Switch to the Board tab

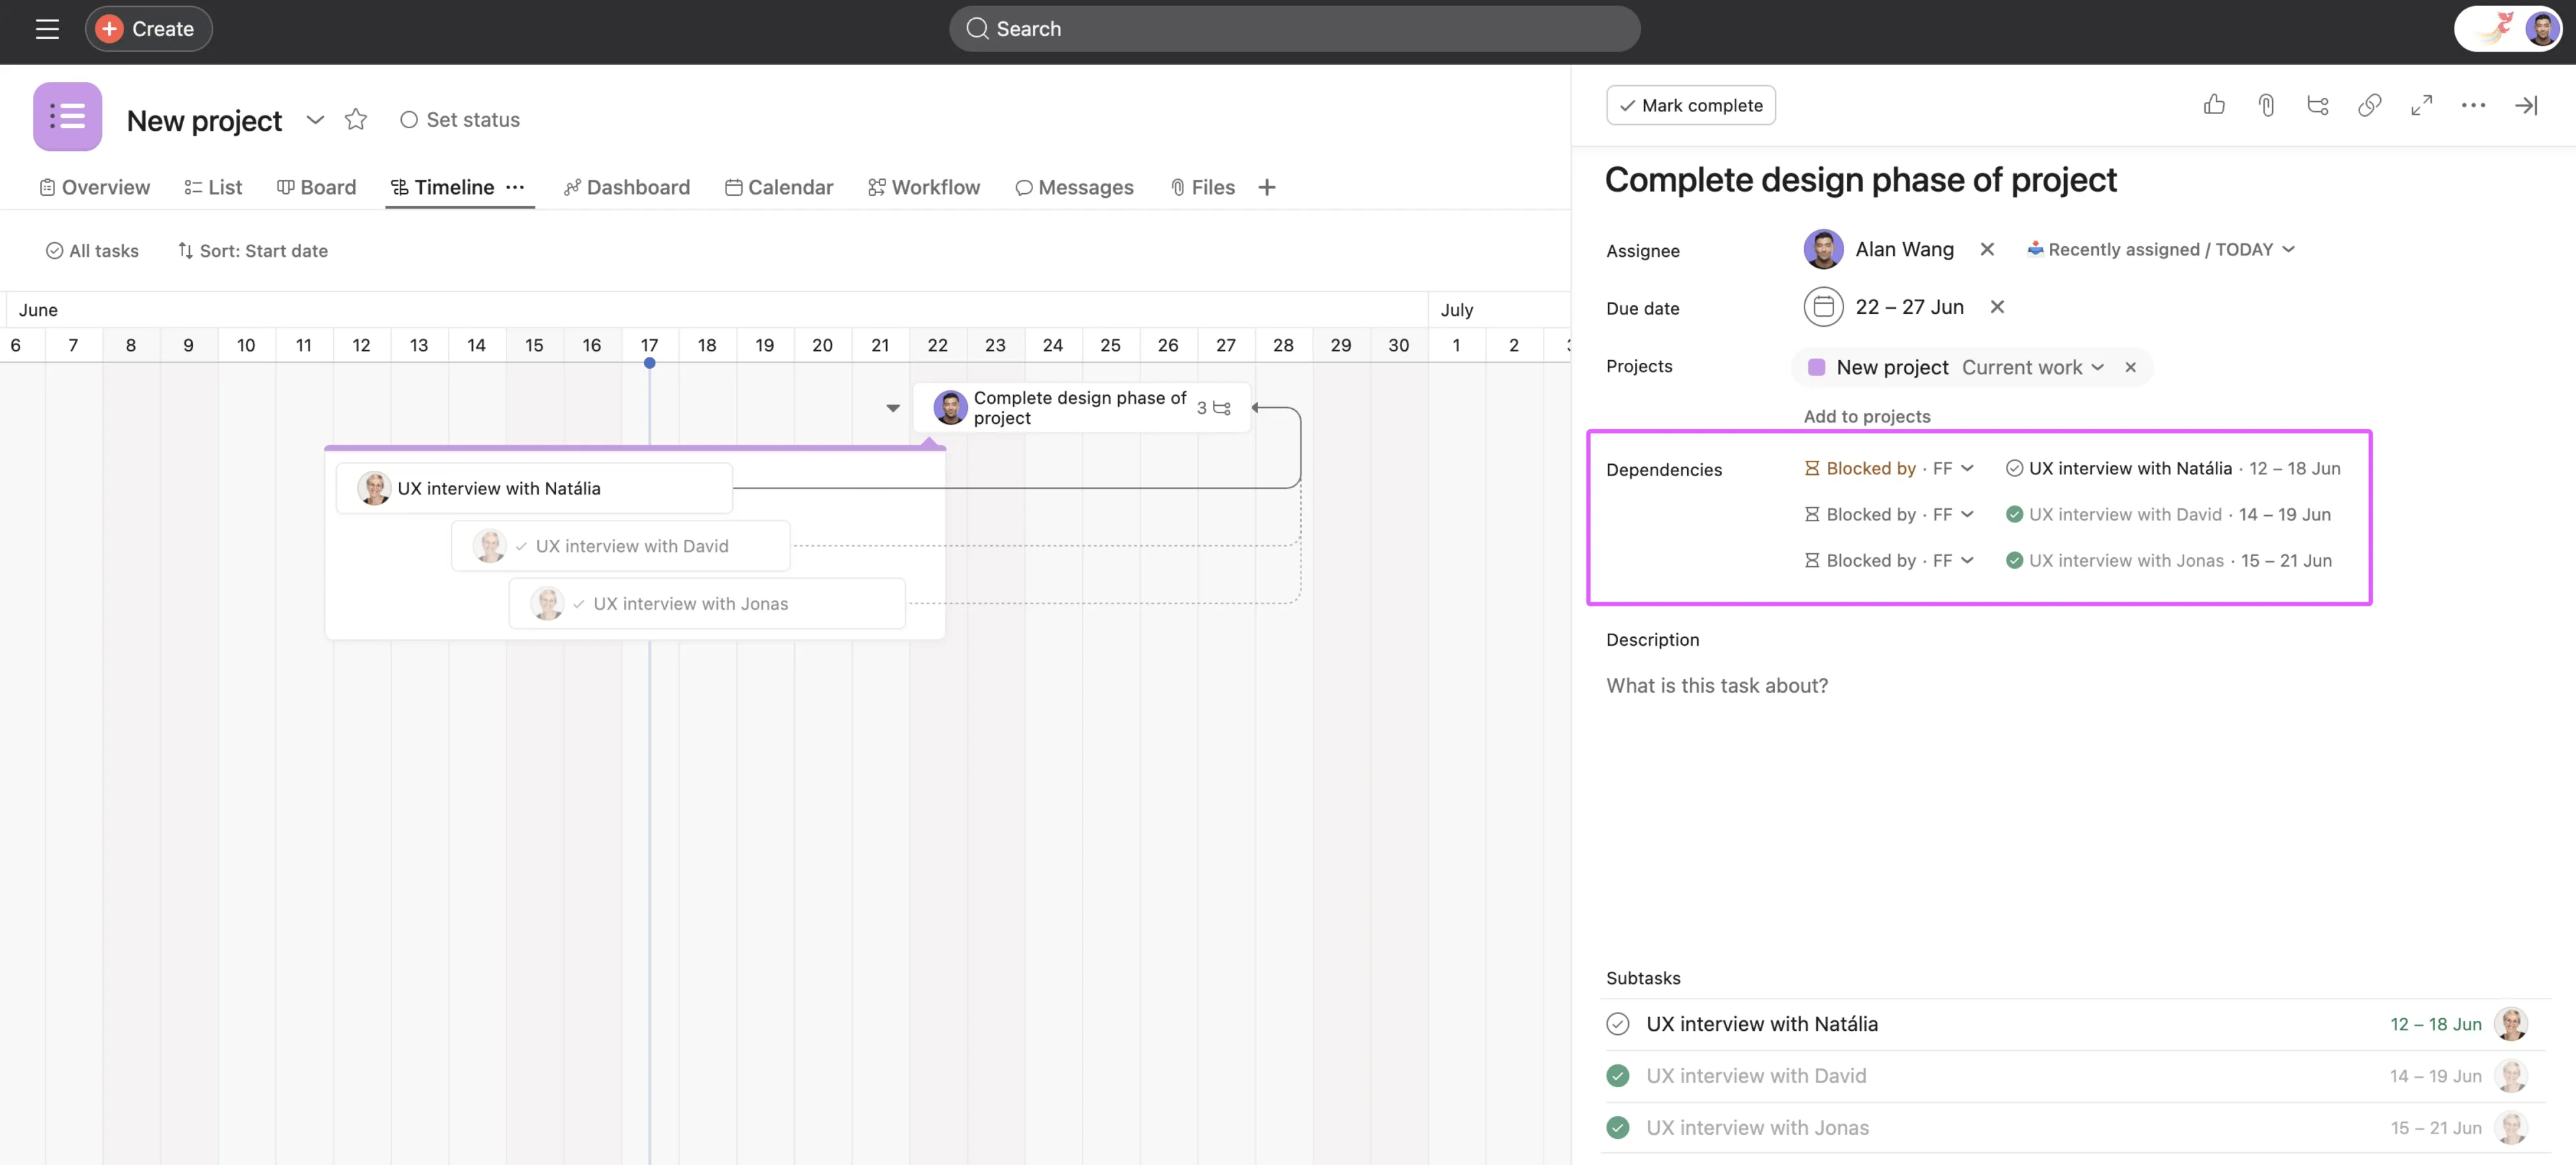point(316,187)
